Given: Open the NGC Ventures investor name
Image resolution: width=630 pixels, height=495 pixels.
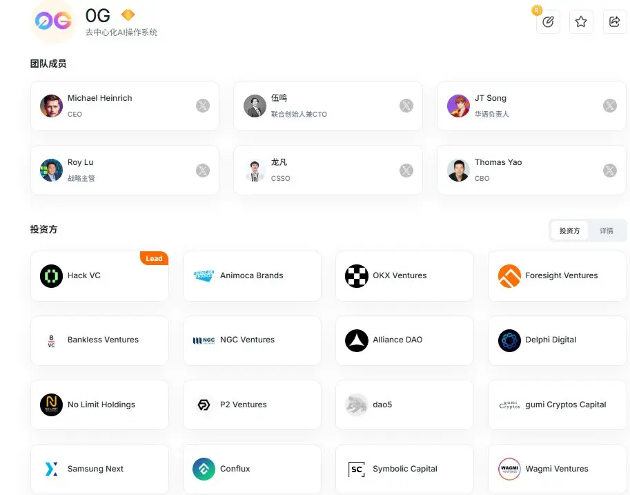Looking at the screenshot, I should pyautogui.click(x=248, y=340).
